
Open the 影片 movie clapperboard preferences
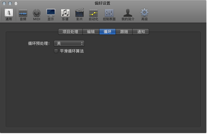pos(80,14)
